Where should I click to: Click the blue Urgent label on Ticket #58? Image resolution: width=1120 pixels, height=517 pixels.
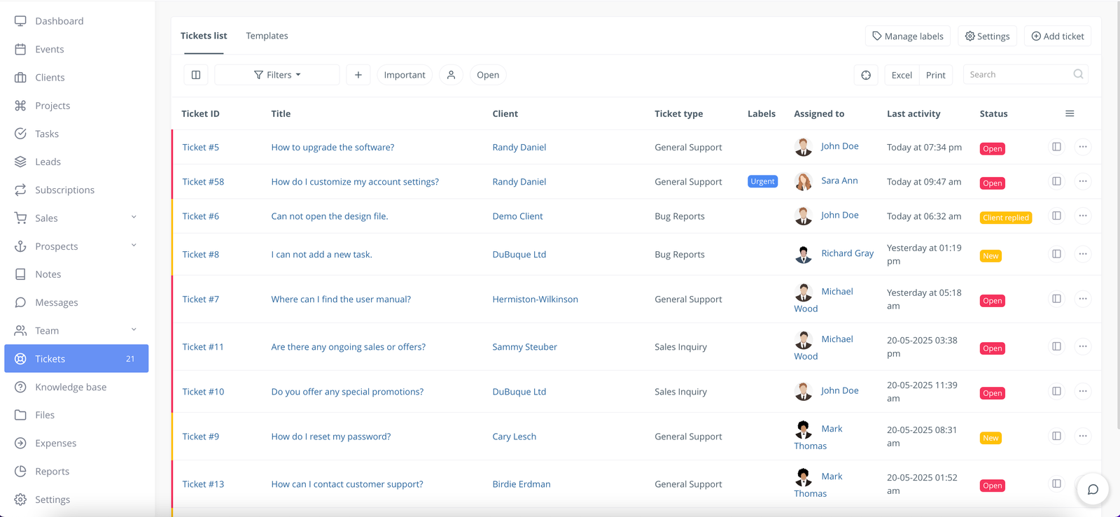tap(762, 181)
